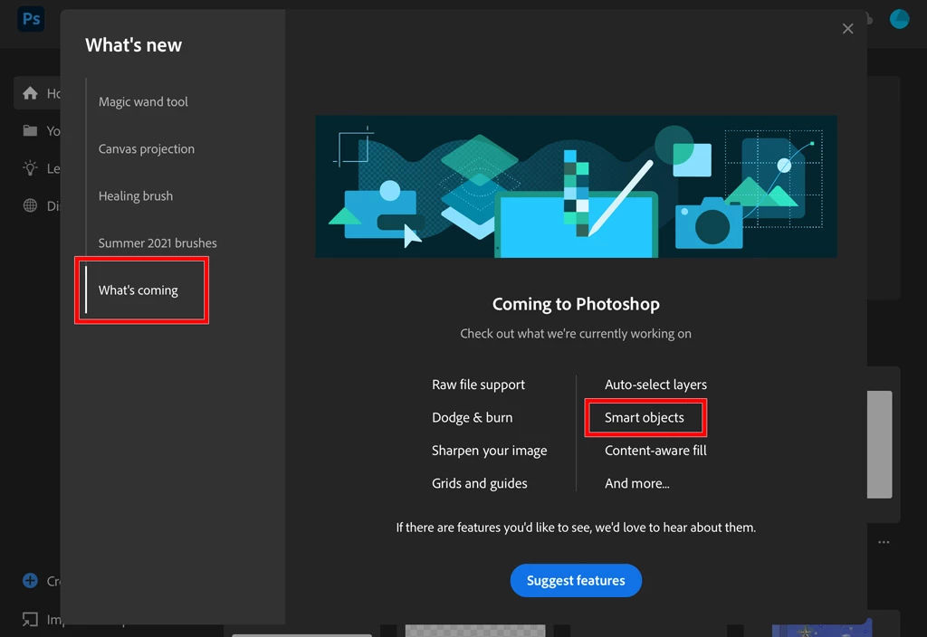The width and height of the screenshot is (927, 637).
Task: Open the checkered transparent document thumbnail
Action: click(475, 631)
